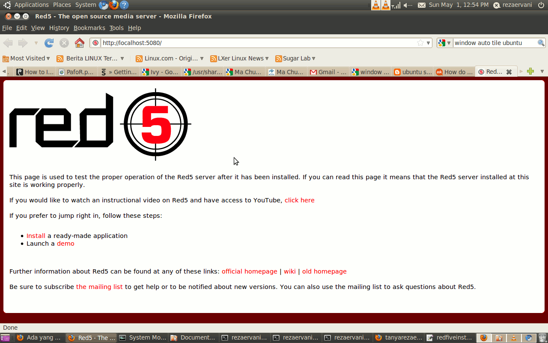Open the volume indicator
This screenshot has width=548, height=343.
click(408, 5)
